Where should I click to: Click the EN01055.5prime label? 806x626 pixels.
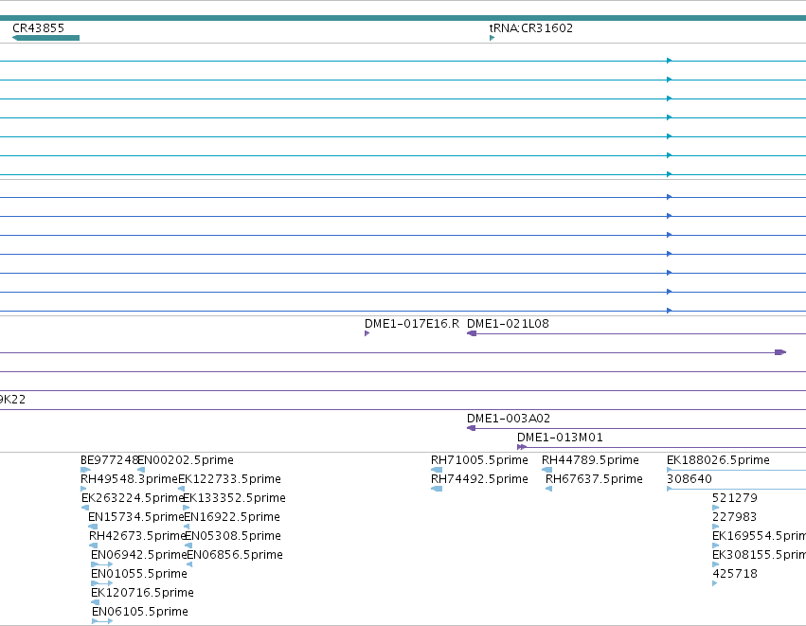139,574
